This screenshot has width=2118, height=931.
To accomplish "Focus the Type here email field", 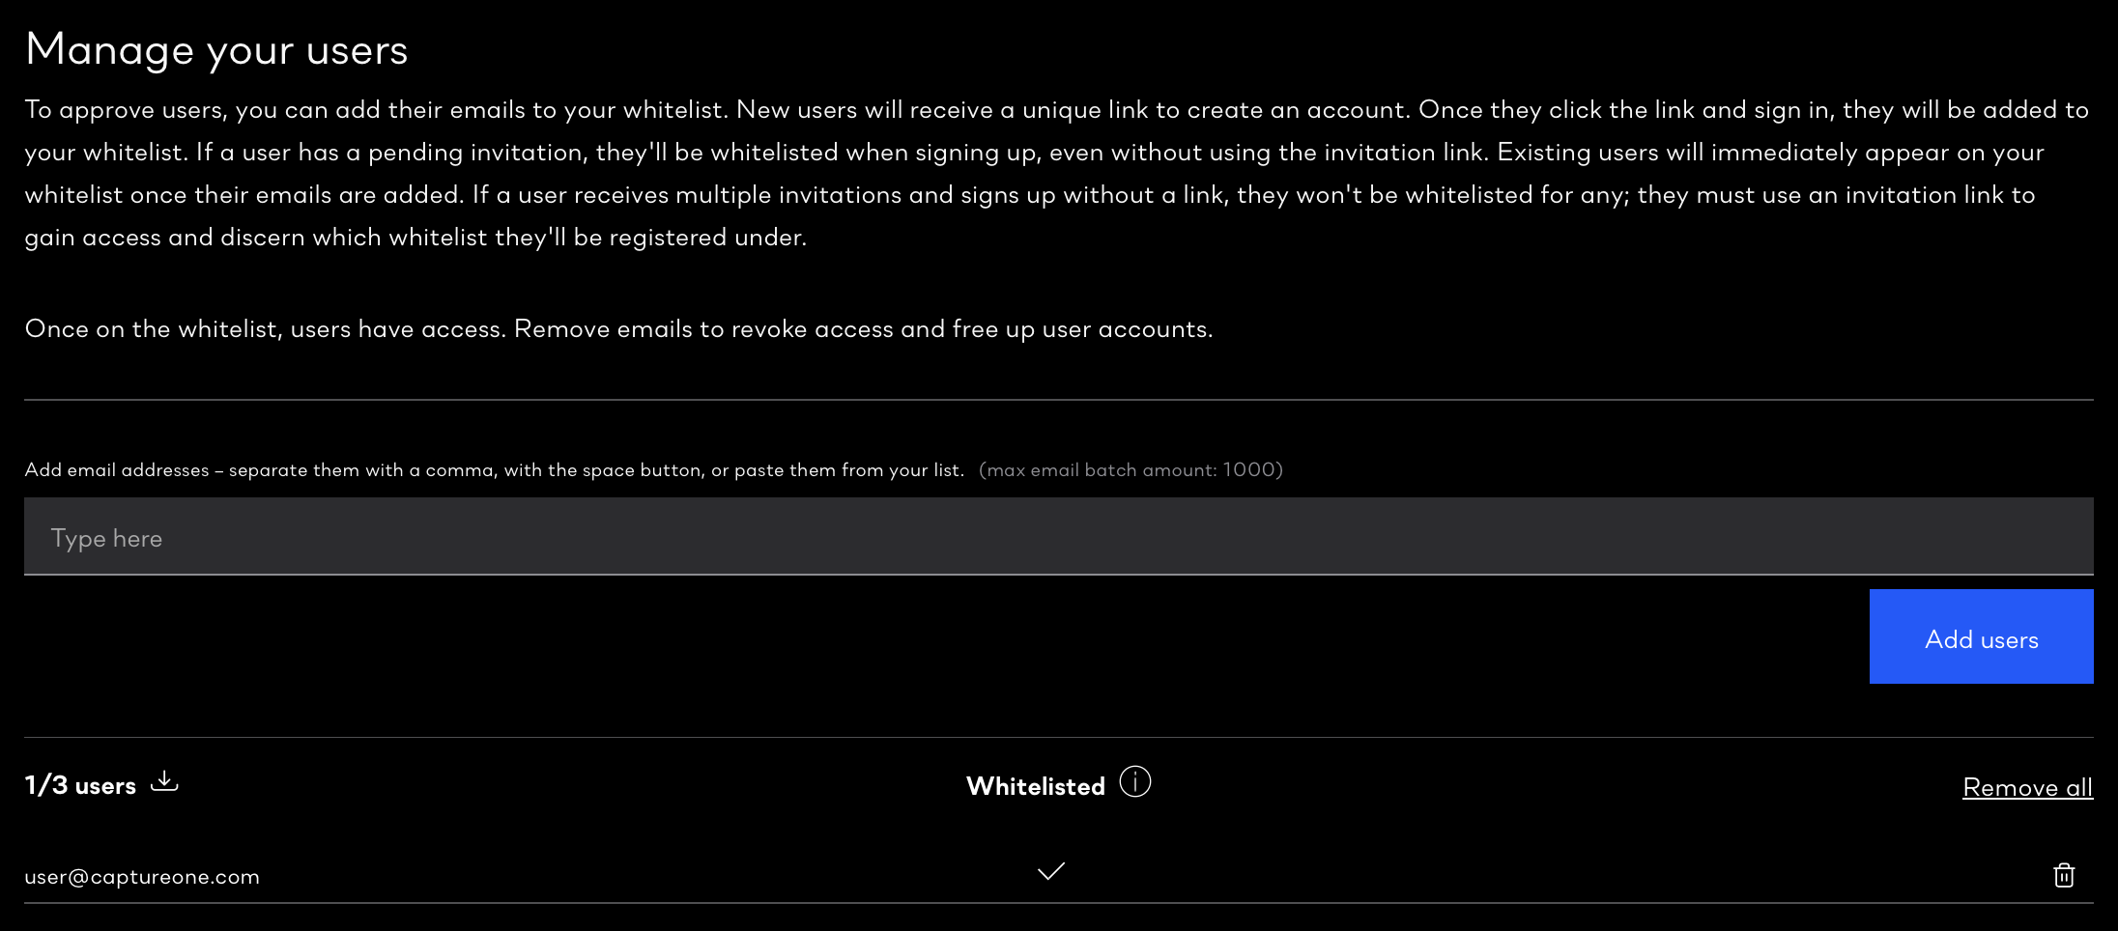I will (x=1059, y=536).
